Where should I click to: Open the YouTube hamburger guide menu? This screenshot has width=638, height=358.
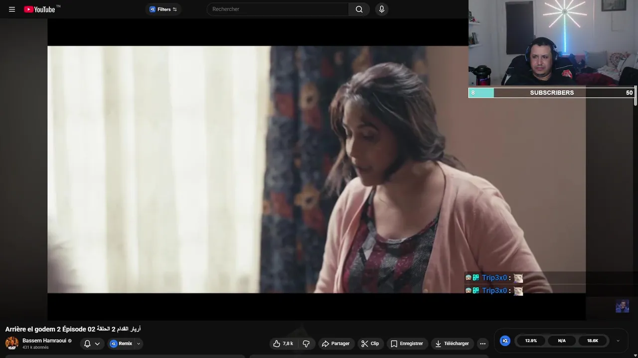click(x=12, y=9)
